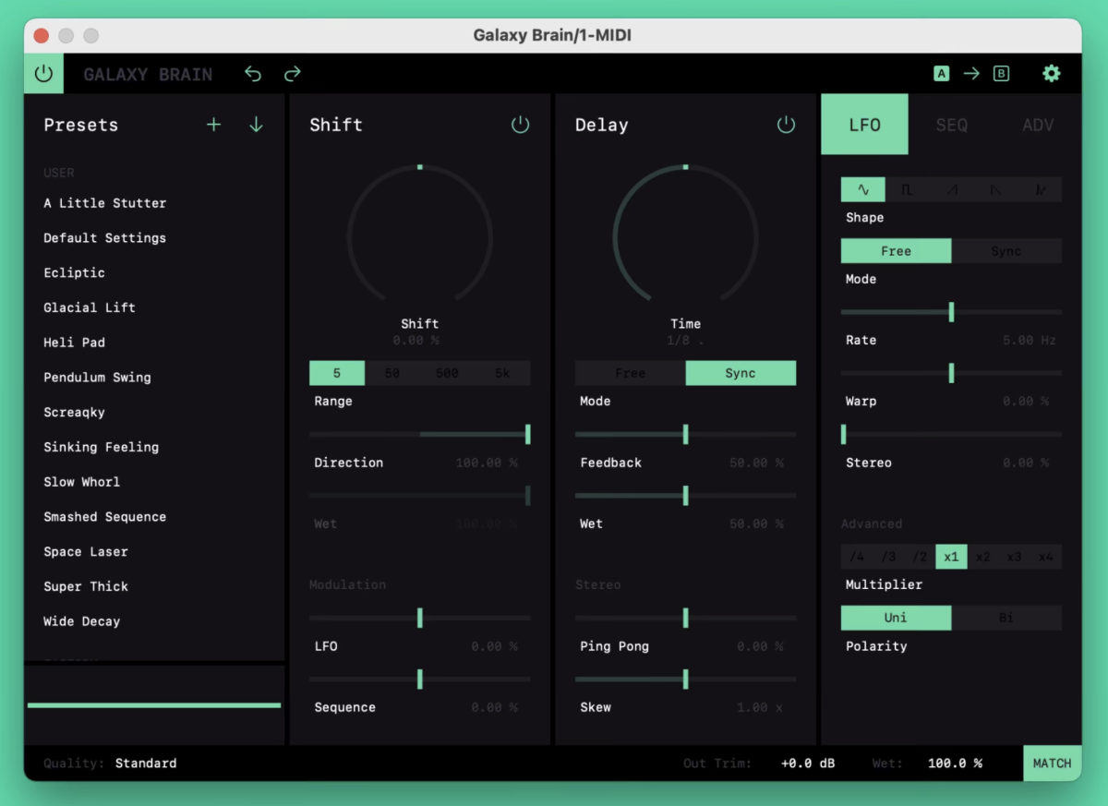
Task: Select the square wave LFO shape
Action: point(907,189)
